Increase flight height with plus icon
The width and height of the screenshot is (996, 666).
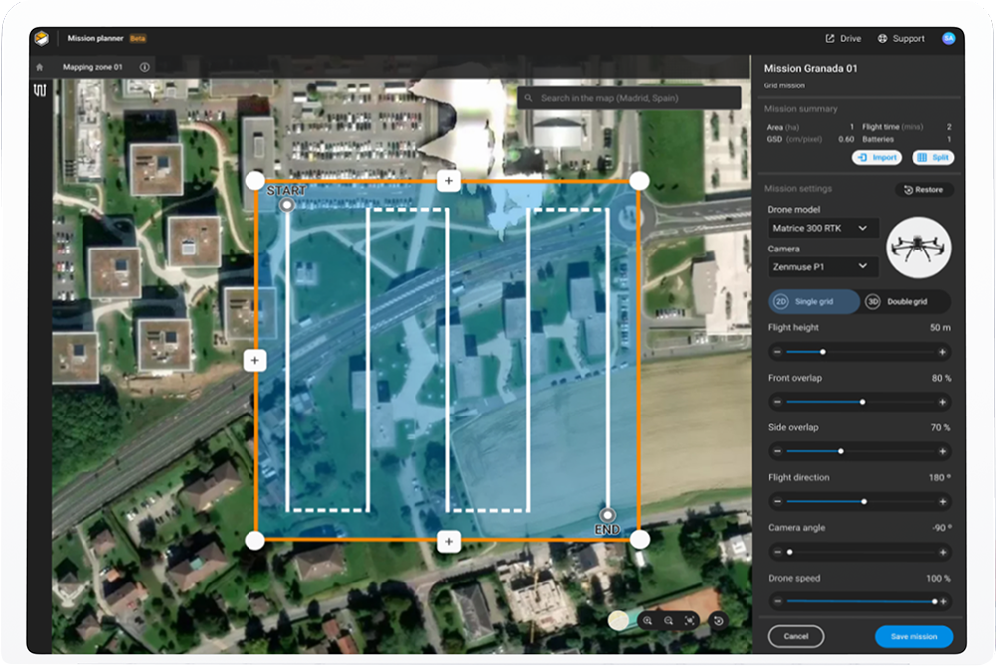click(x=942, y=351)
